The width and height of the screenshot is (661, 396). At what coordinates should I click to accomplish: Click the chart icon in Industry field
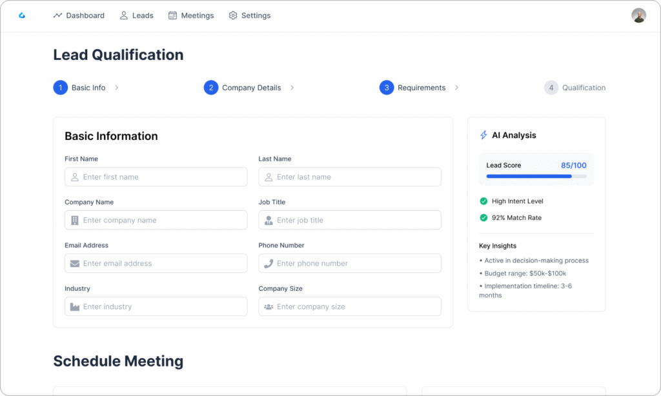(74, 306)
